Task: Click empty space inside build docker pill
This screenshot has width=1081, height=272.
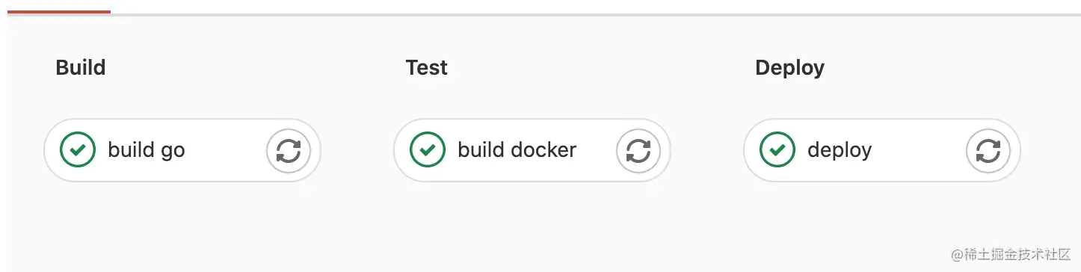Action: click(597, 150)
